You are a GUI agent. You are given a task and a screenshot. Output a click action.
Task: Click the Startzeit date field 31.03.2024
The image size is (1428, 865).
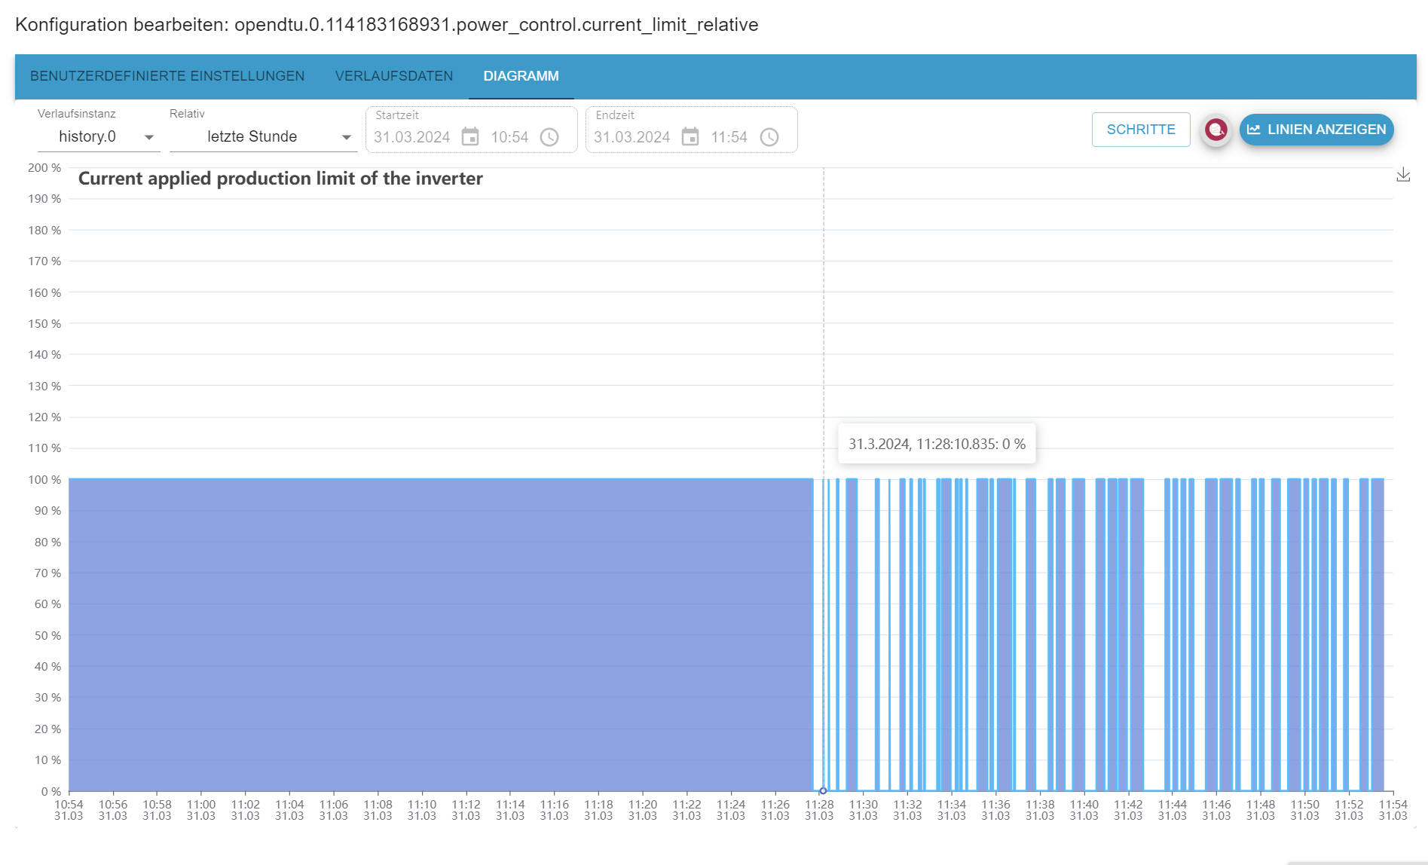coord(412,137)
